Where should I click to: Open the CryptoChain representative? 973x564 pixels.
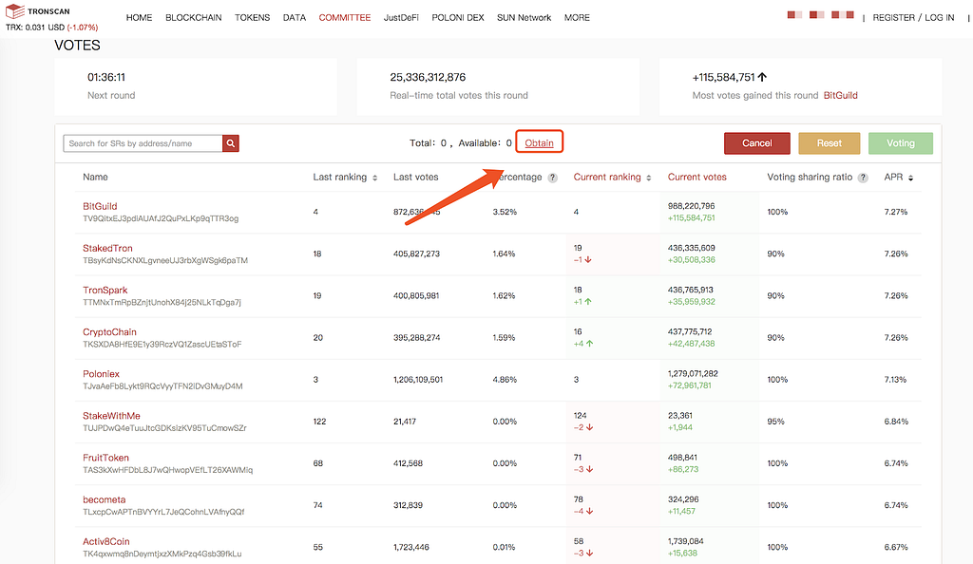(109, 332)
